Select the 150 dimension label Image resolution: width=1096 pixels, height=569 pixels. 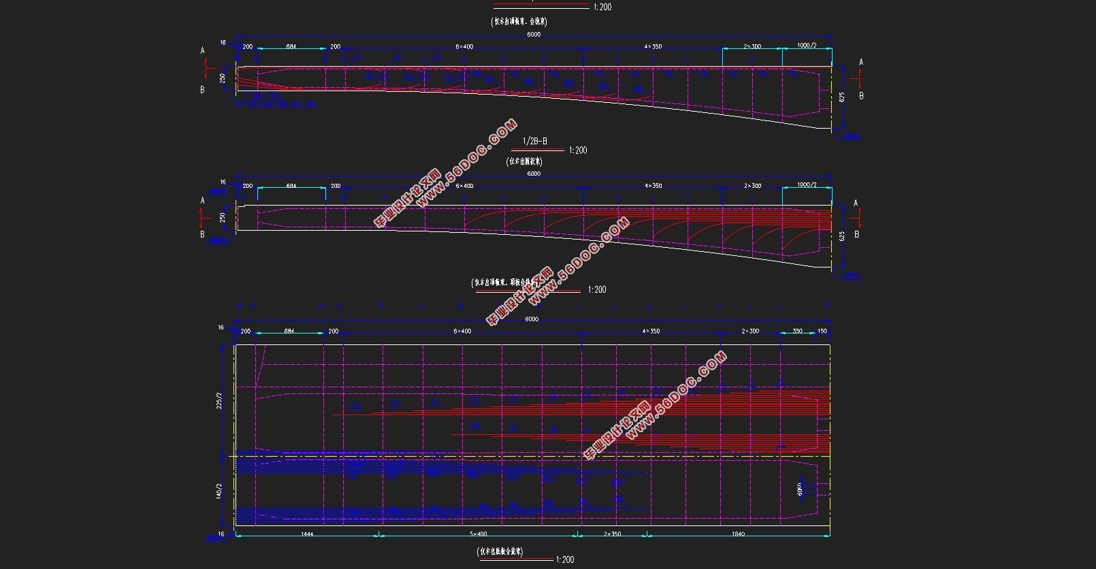(822, 331)
